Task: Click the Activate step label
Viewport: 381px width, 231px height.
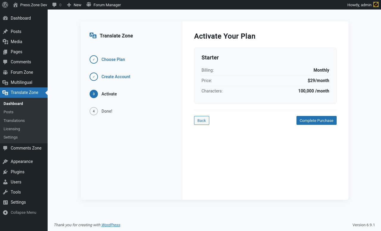Action: coord(109,94)
